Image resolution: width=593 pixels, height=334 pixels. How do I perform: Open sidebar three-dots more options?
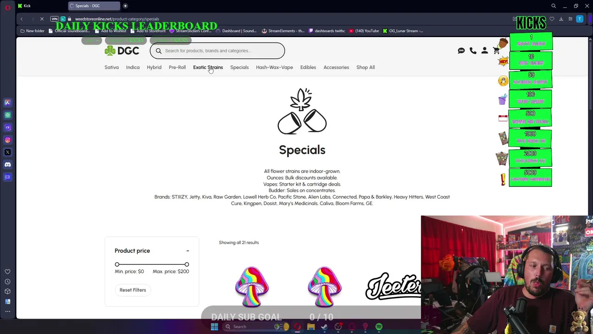click(7, 311)
